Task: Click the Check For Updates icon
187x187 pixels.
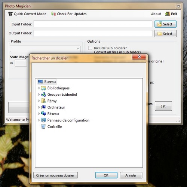Action: [53, 14]
